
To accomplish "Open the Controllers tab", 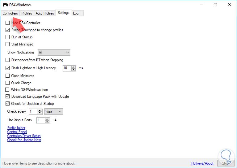I will pyautogui.click(x=10, y=13).
